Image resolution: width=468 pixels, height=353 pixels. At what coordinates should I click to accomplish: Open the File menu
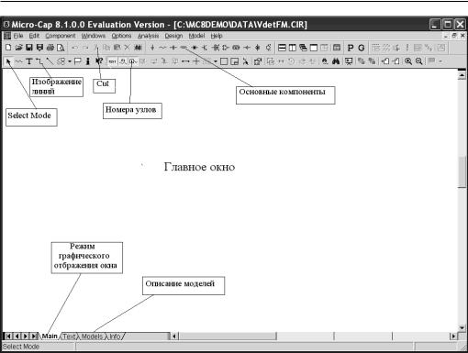[18, 36]
